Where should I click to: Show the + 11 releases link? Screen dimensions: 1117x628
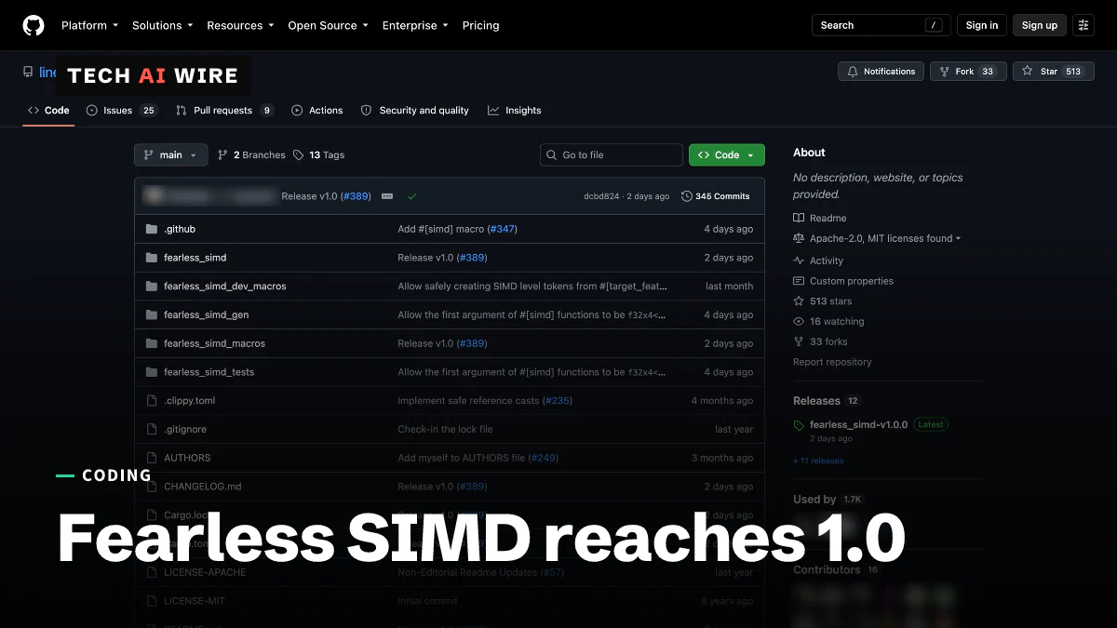coord(818,461)
